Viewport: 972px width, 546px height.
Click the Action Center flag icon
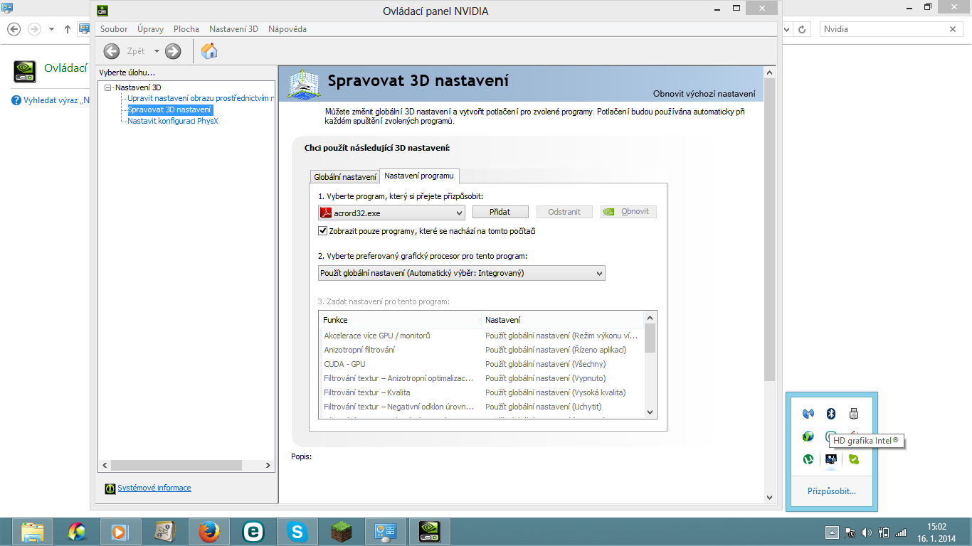(849, 532)
